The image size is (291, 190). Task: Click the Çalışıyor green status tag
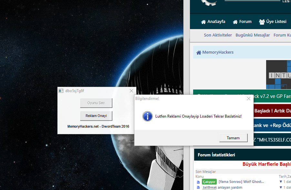[x=209, y=182]
